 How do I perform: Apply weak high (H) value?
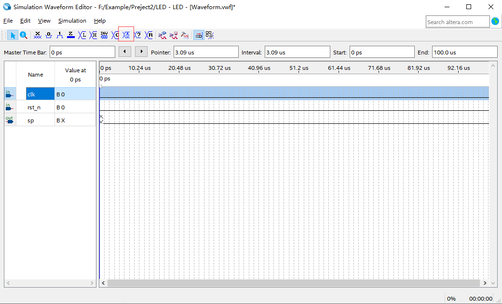pyautogui.click(x=93, y=35)
